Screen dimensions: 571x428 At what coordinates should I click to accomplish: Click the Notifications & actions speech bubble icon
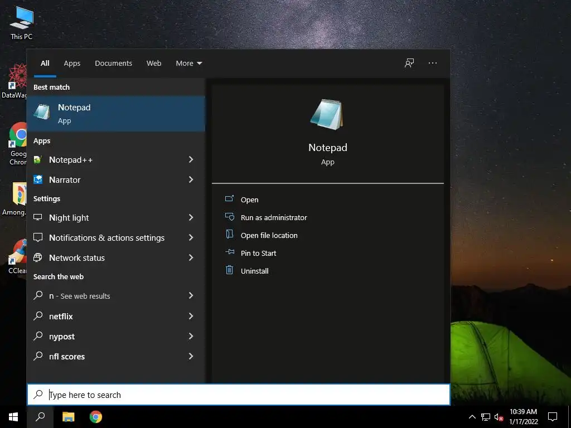pyautogui.click(x=38, y=237)
